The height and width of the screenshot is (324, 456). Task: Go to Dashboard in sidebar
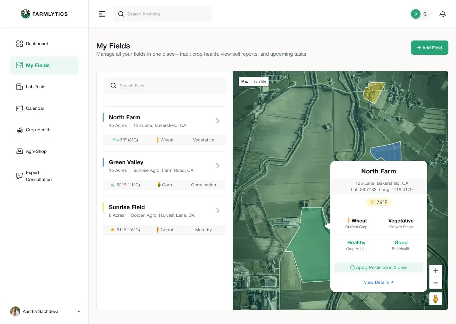click(37, 44)
